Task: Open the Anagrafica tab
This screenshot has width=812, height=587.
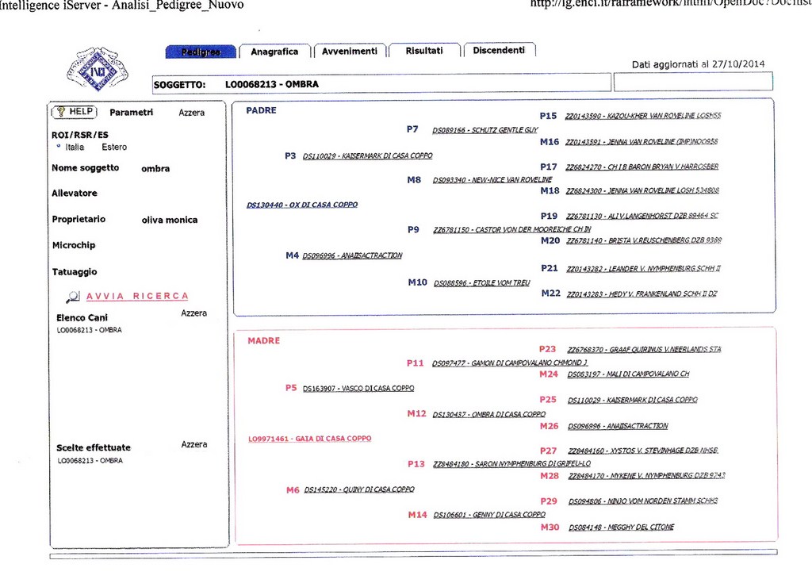Action: click(274, 52)
